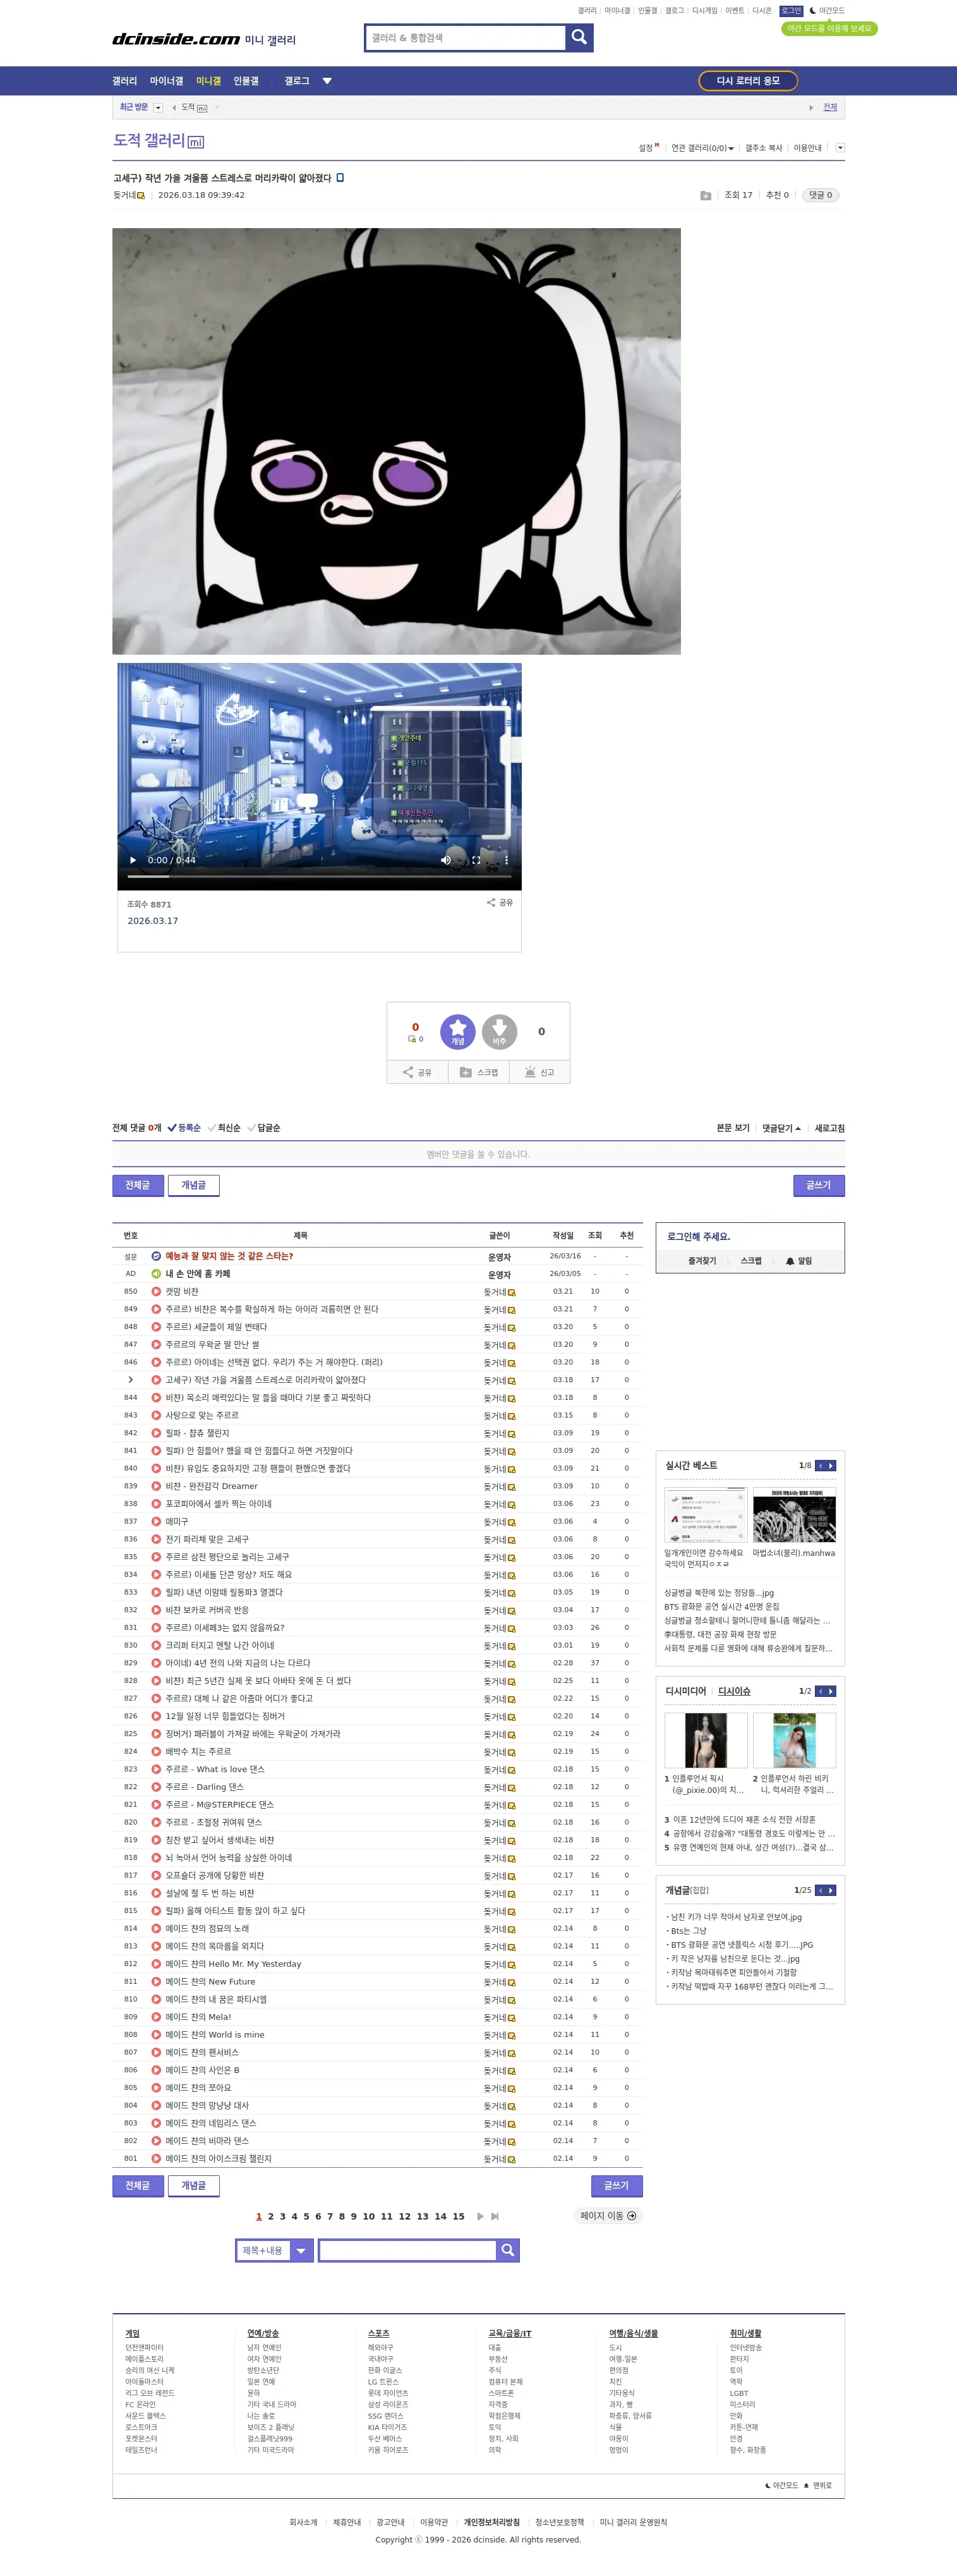The width and height of the screenshot is (957, 2576).
Task: Click upper 전체글 button
Action: coord(138,1185)
